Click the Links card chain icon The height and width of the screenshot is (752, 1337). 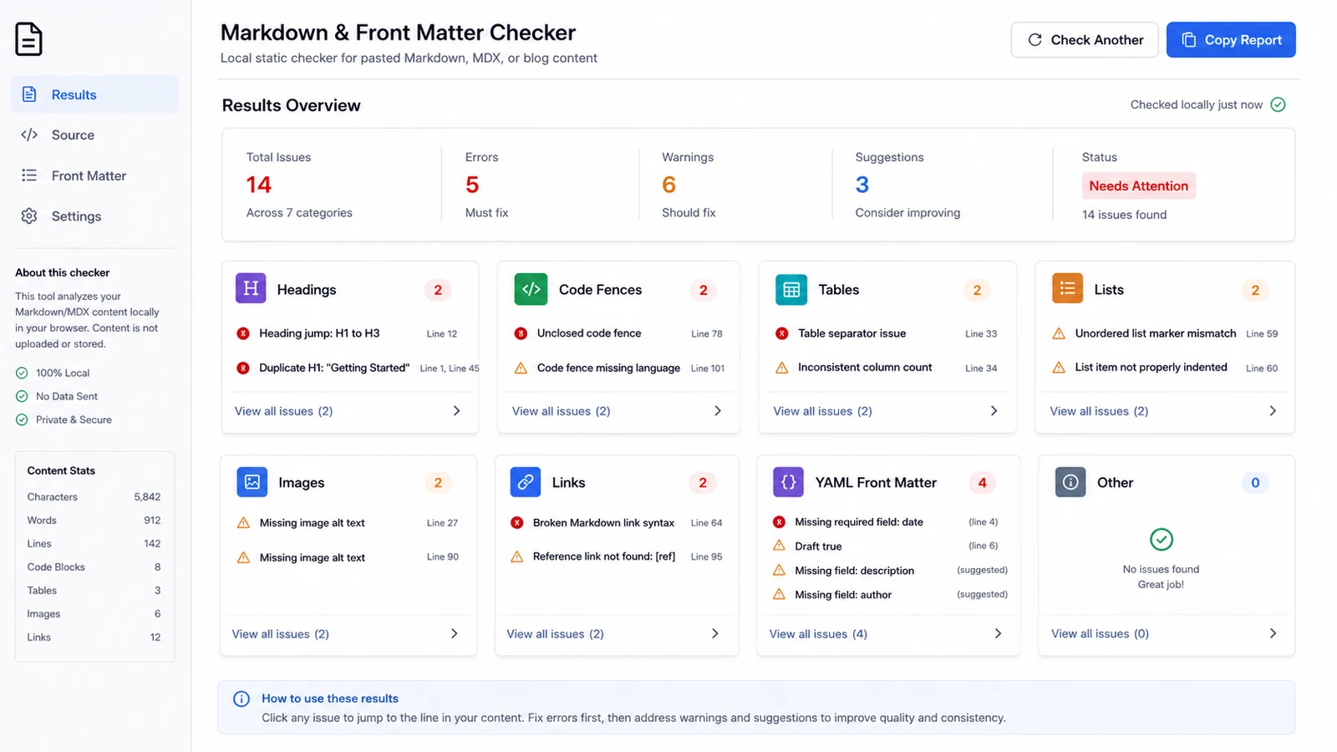click(526, 482)
